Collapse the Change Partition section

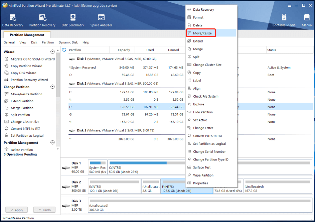coord(52,87)
